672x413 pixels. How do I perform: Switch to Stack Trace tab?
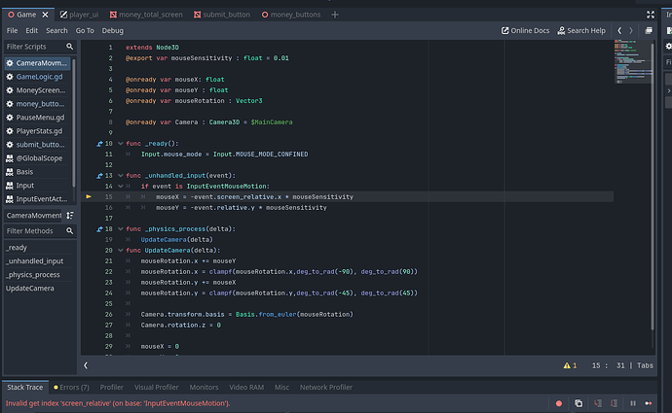[x=25, y=388]
